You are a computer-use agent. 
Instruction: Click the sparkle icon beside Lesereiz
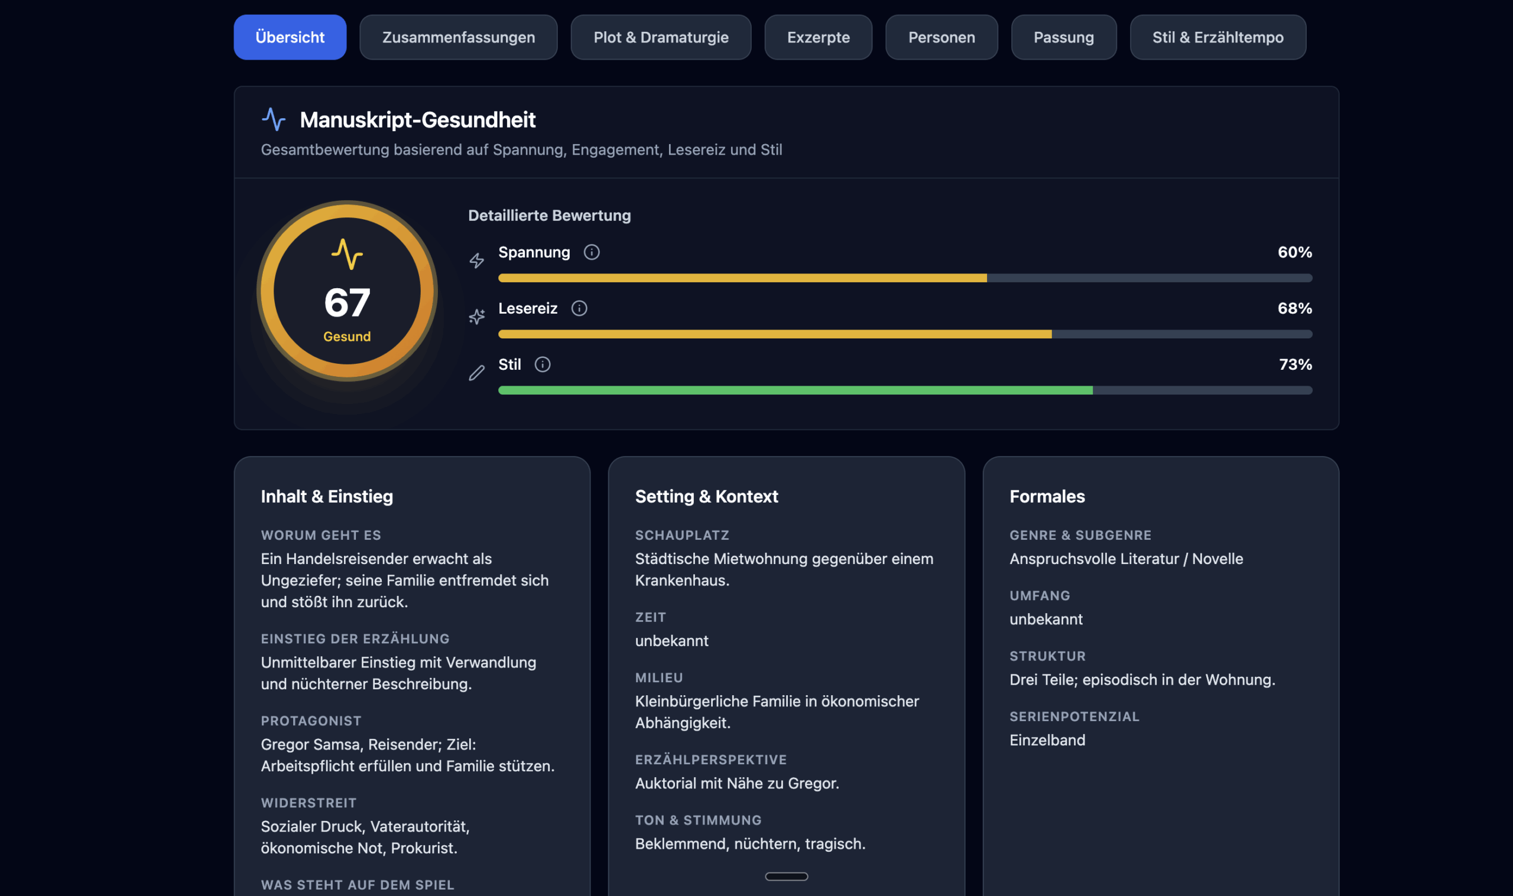point(476,317)
